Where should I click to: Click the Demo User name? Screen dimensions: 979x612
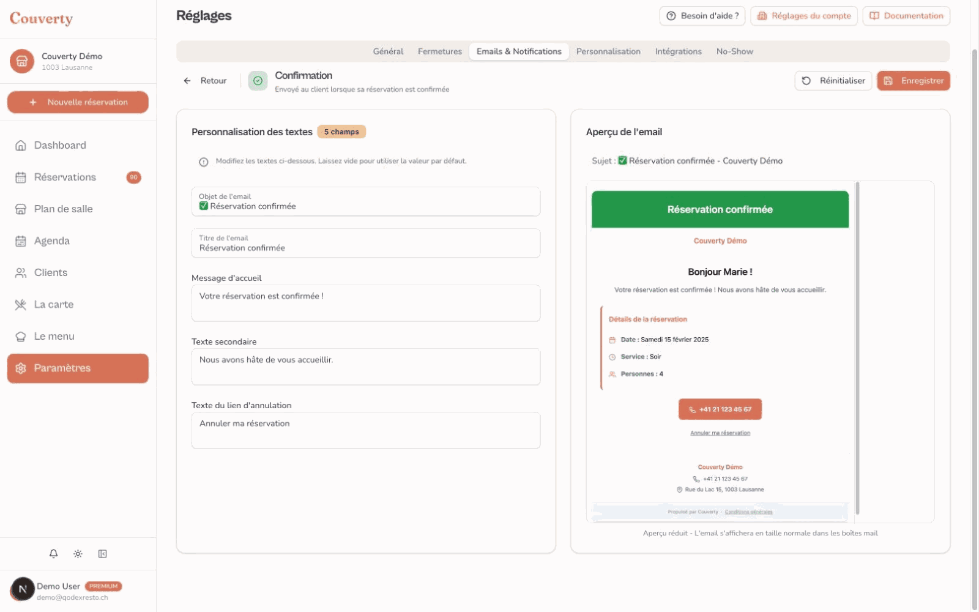[58, 586]
